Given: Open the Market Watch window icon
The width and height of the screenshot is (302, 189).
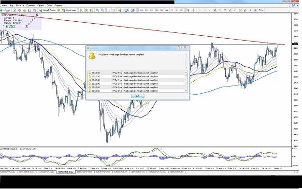Looking at the screenshot, I should tap(14, 10).
